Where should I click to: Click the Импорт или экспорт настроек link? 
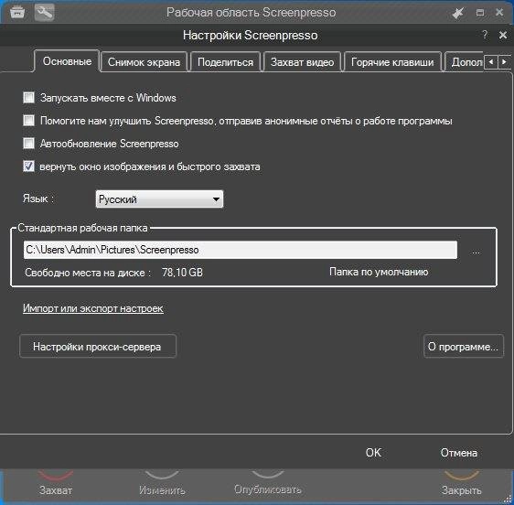point(93,308)
